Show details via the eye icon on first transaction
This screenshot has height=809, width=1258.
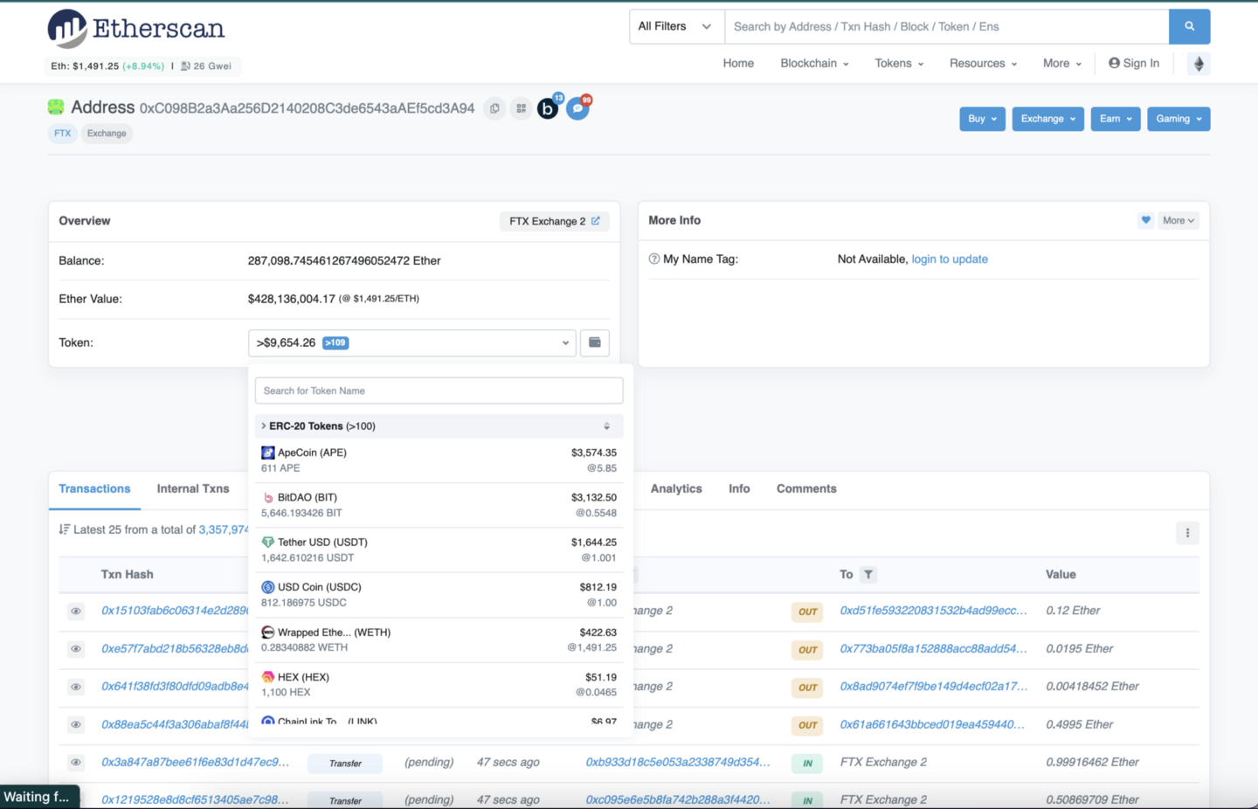[x=76, y=611]
